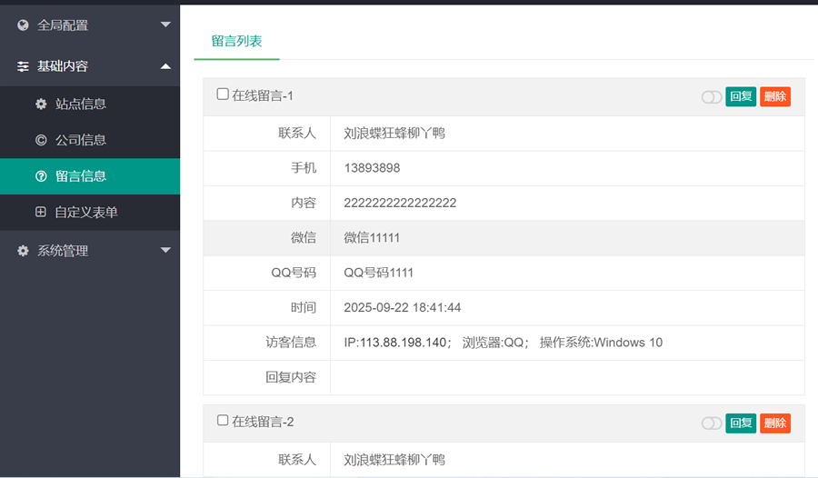This screenshot has height=478, width=818.
Task: Click the timestamp 2025-09-22 18:41:44
Action: coord(403,308)
